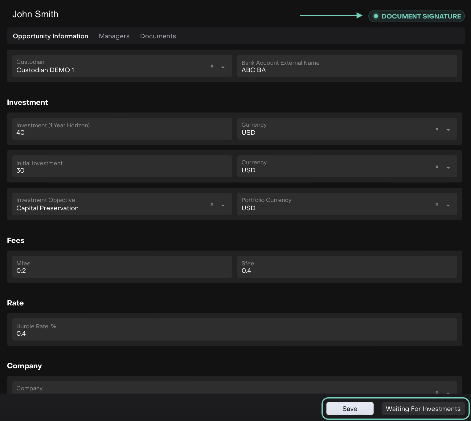Clear the Investment Objective selection

(212, 204)
